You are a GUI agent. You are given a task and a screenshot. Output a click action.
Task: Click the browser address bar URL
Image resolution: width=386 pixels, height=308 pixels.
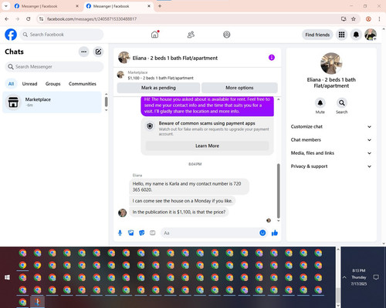pos(92,19)
